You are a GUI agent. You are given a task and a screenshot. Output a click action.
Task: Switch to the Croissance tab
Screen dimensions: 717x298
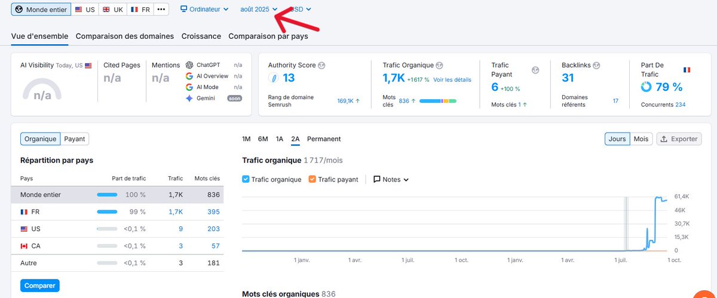point(201,36)
